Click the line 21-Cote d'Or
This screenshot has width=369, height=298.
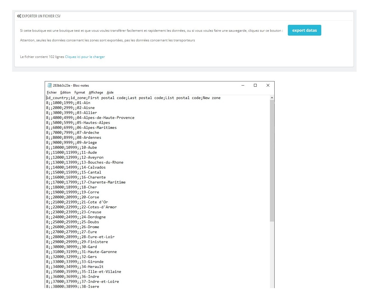[x=77, y=202]
